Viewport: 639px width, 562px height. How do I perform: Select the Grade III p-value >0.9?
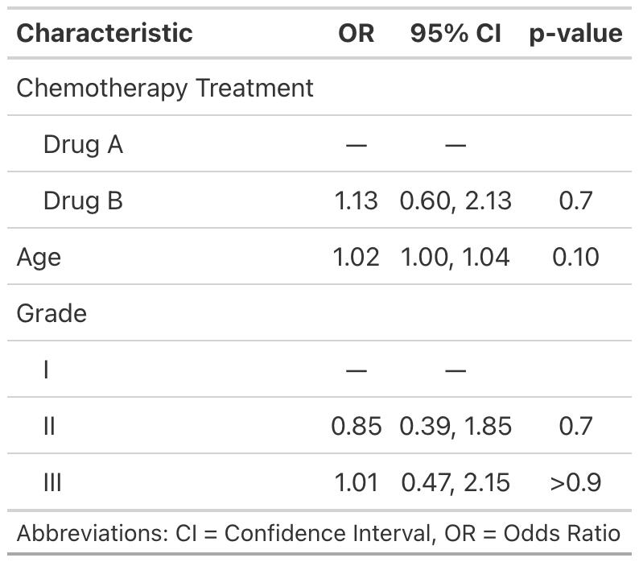tap(576, 482)
